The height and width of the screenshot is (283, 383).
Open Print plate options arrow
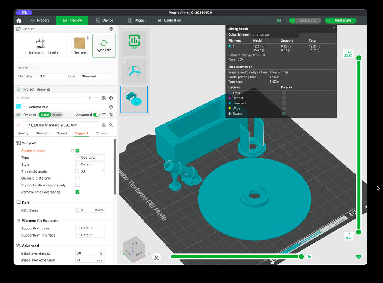[328, 21]
